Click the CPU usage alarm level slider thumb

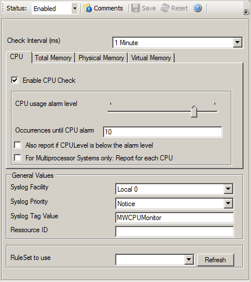click(x=194, y=111)
